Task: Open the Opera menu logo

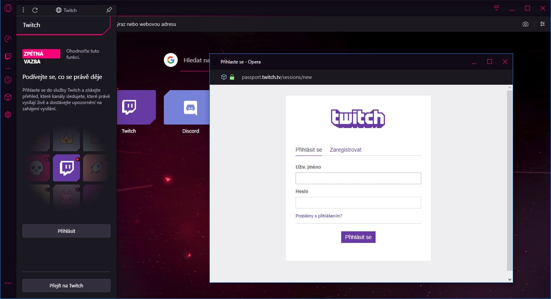Action: tap(8, 8)
